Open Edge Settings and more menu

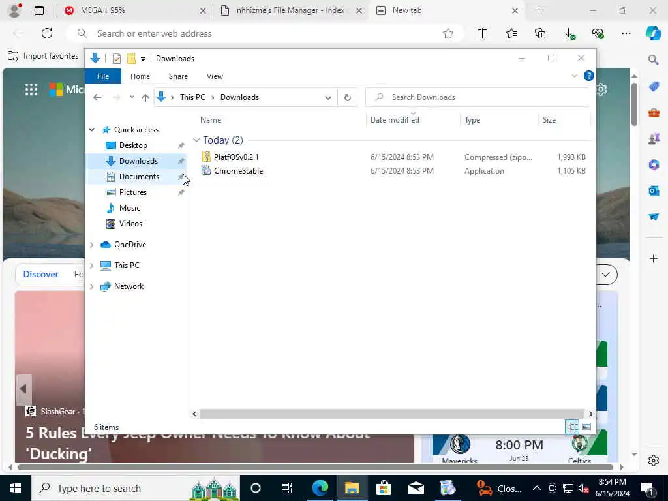click(626, 34)
